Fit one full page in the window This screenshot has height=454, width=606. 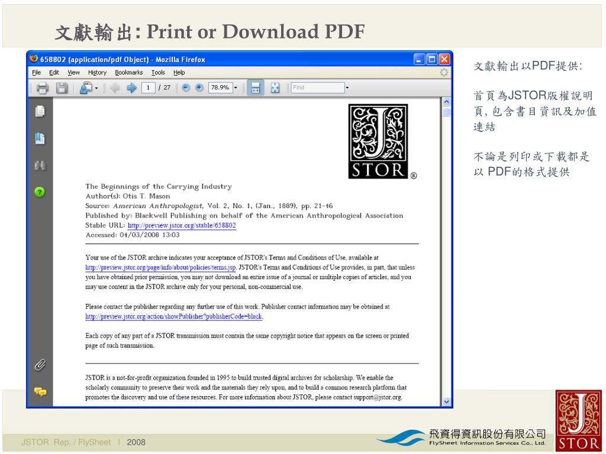[x=275, y=88]
